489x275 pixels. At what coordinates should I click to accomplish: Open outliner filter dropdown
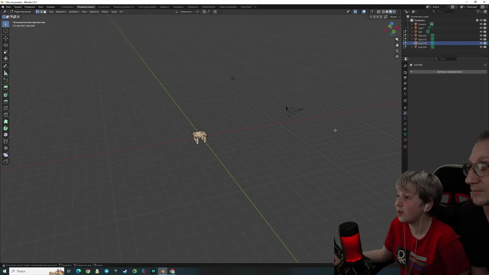479,11
